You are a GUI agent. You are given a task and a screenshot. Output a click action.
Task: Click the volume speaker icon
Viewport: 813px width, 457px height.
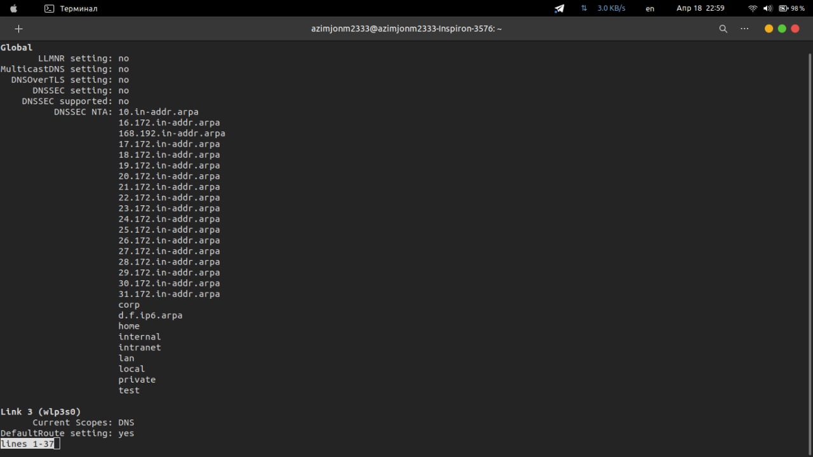[x=767, y=9]
